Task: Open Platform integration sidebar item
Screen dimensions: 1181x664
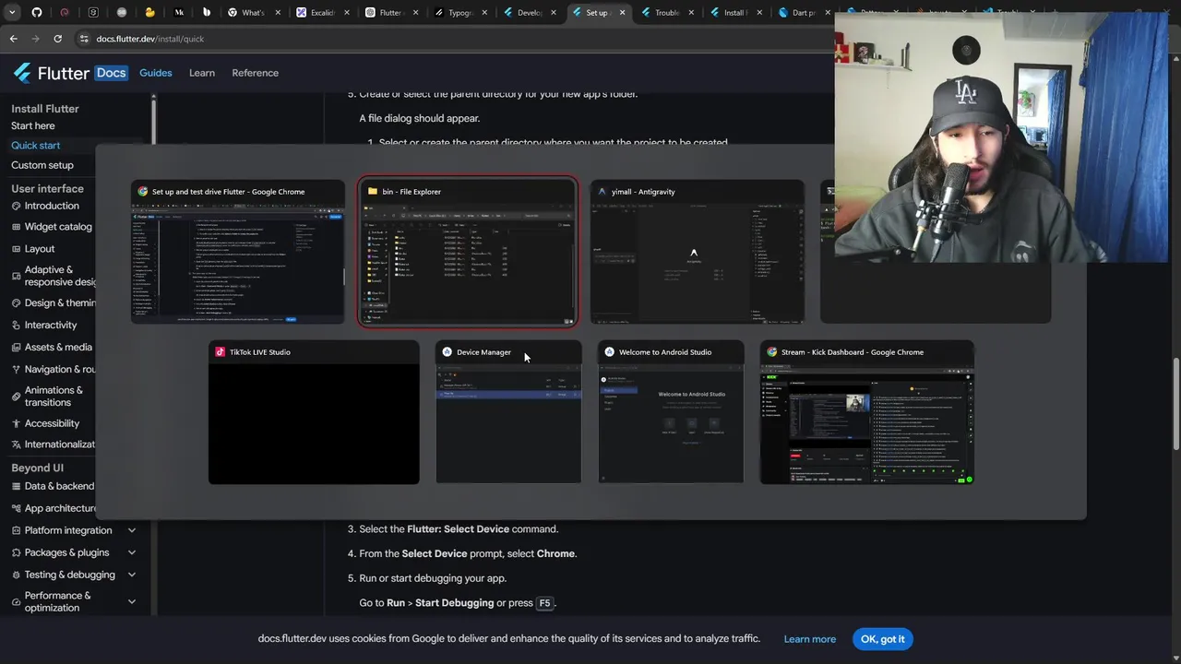Action: (x=68, y=530)
